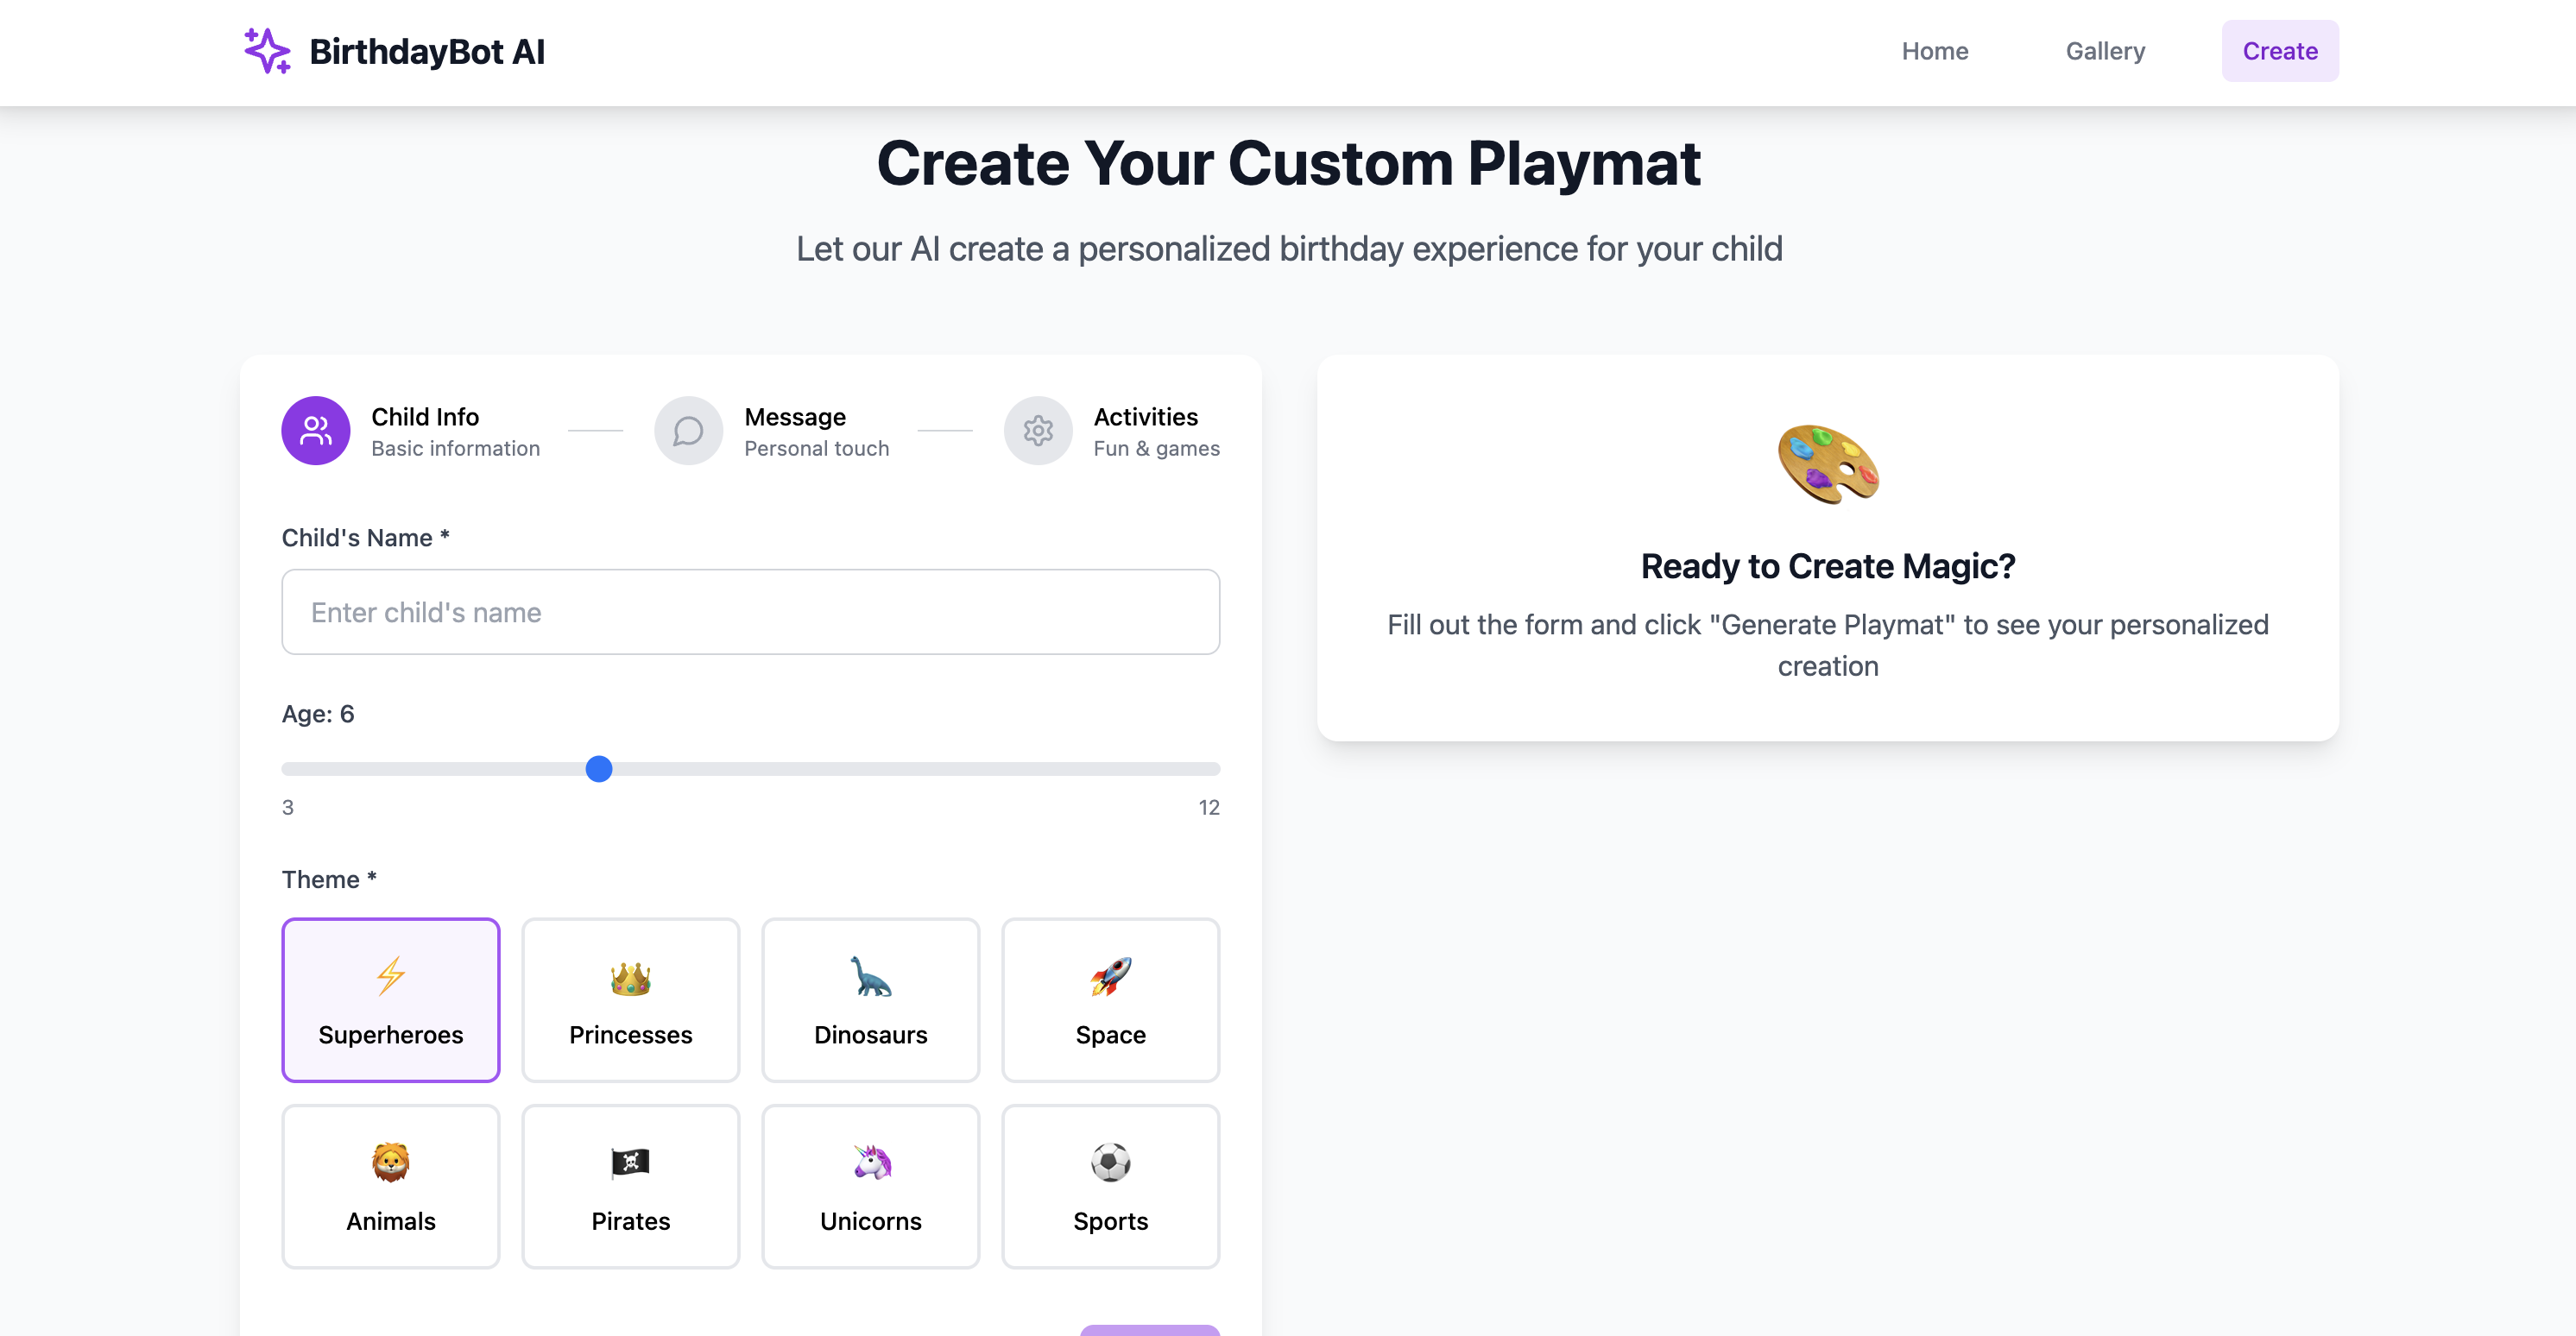Choose the Princesses theme card

[x=630, y=1000]
